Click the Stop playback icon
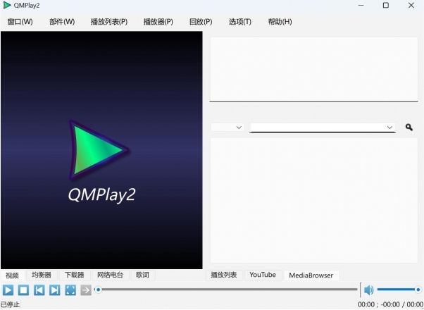This screenshot has width=424, height=310. [x=23, y=290]
